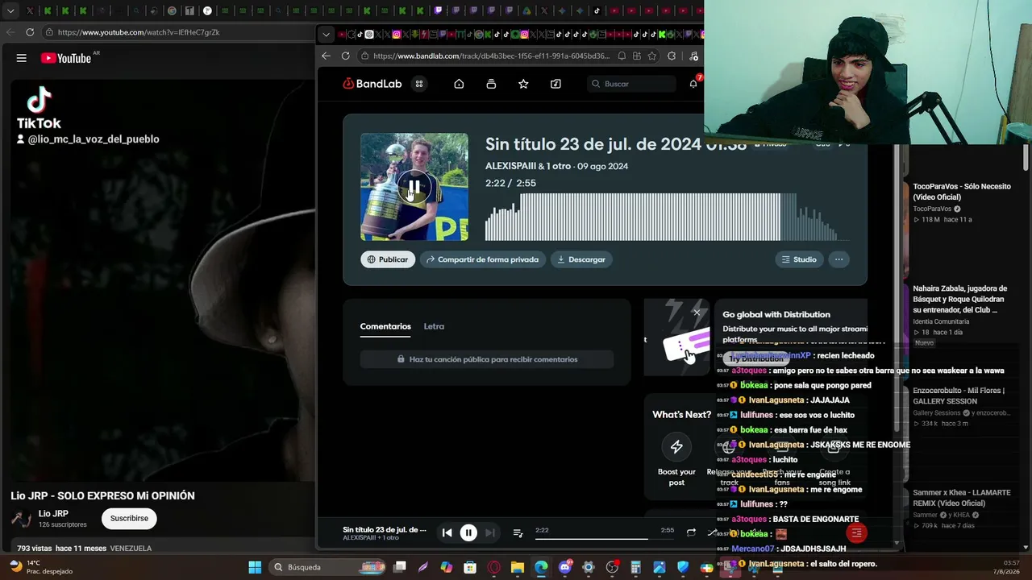Open the Windows Start menu
This screenshot has height=580, width=1032.
pyautogui.click(x=255, y=567)
